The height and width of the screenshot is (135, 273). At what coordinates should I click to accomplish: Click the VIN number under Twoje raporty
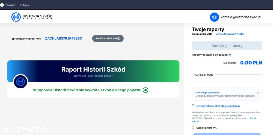(230, 34)
